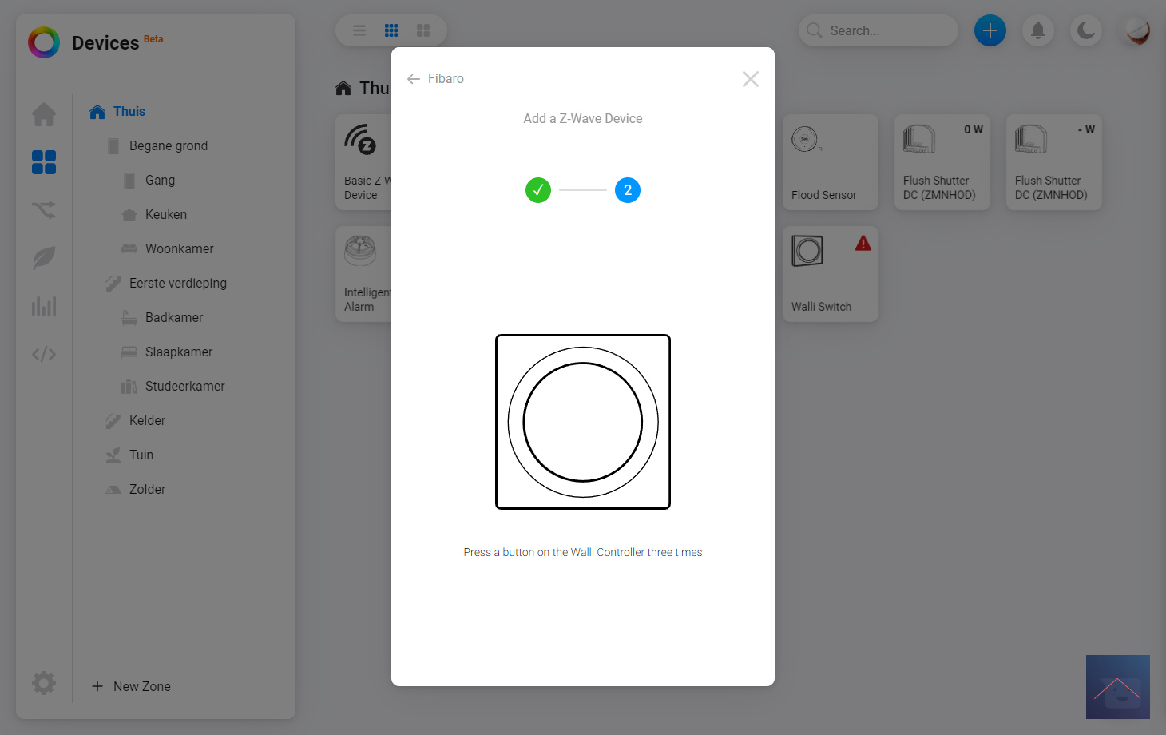
Task: Open the Flush Shutter DC tile showing - W
Action: [1054, 162]
